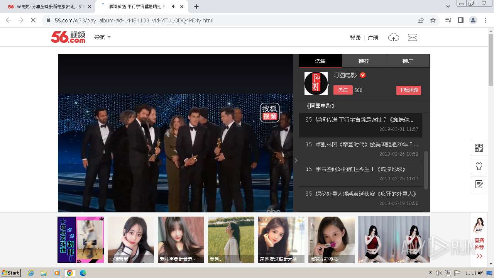Click the 阿图电影 channel avatar
The height and width of the screenshot is (278, 494).
(x=316, y=83)
